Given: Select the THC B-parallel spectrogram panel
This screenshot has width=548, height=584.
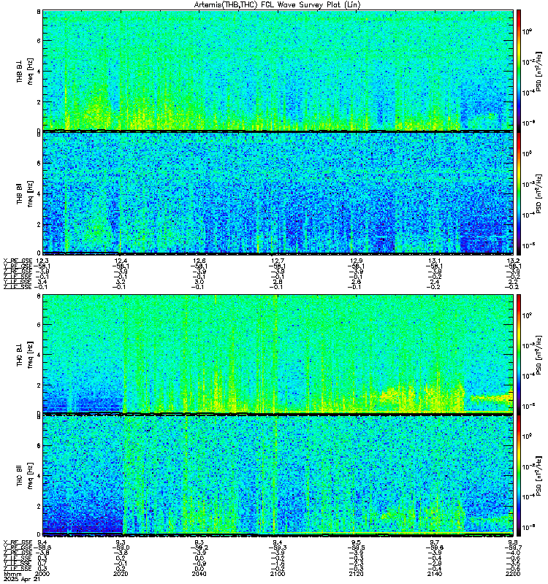Looking at the screenshot, I should coord(278,475).
